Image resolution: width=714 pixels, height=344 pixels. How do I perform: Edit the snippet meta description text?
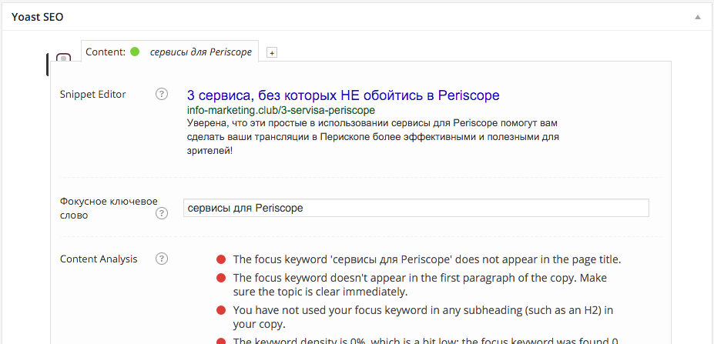pyautogui.click(x=372, y=137)
